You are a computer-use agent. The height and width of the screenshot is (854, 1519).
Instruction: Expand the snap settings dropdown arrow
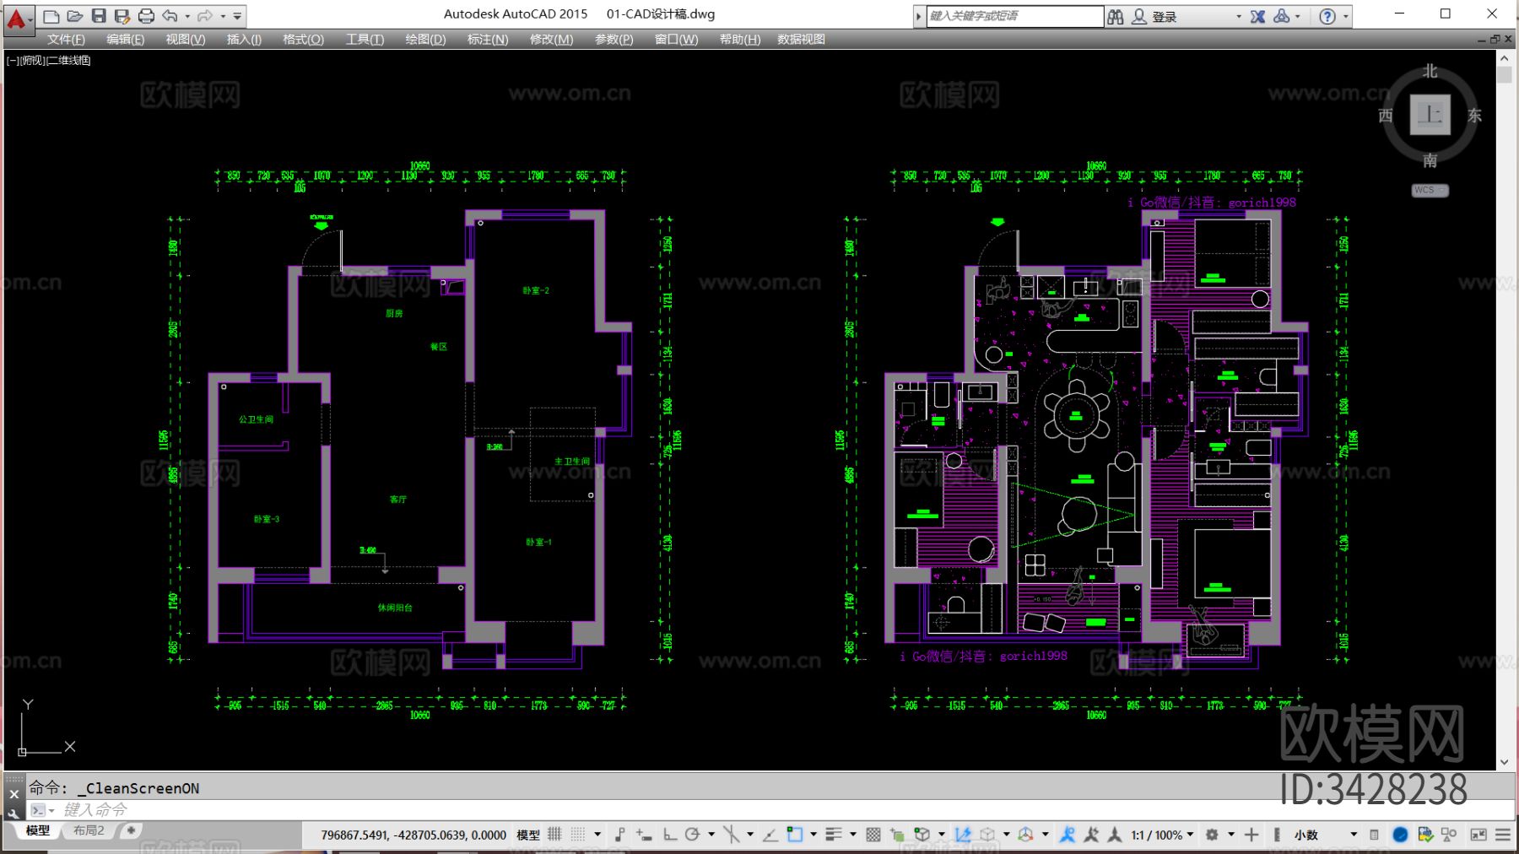pos(597,835)
